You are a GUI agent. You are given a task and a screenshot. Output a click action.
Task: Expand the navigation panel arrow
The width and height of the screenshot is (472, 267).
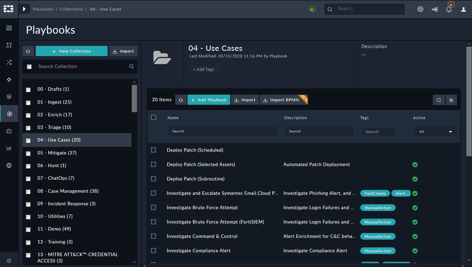pyautogui.click(x=24, y=9)
